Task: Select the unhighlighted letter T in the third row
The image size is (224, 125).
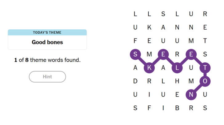Action: (x=205, y=41)
